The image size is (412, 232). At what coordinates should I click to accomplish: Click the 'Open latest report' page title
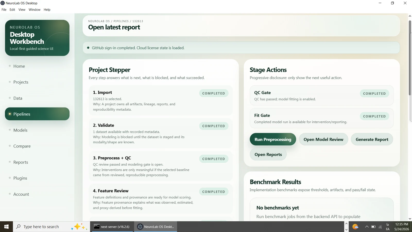[x=114, y=27]
